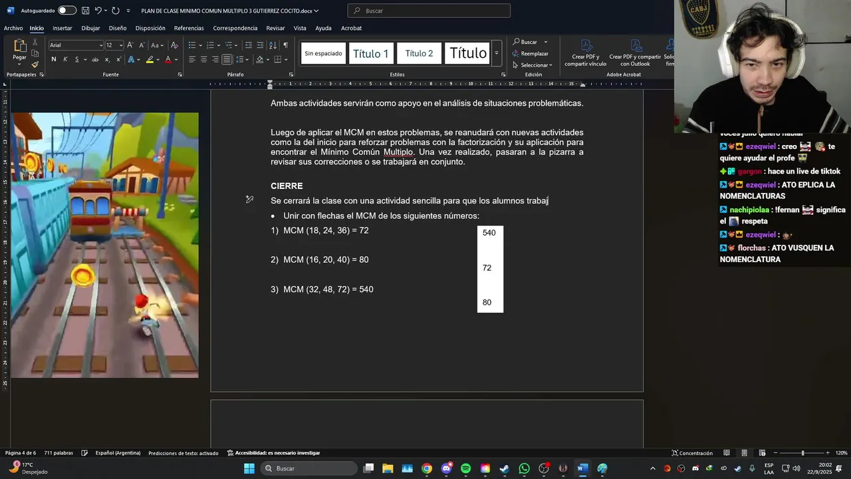Open Steam from the taskbar
Viewport: 851px width, 479px height.
pyautogui.click(x=505, y=468)
